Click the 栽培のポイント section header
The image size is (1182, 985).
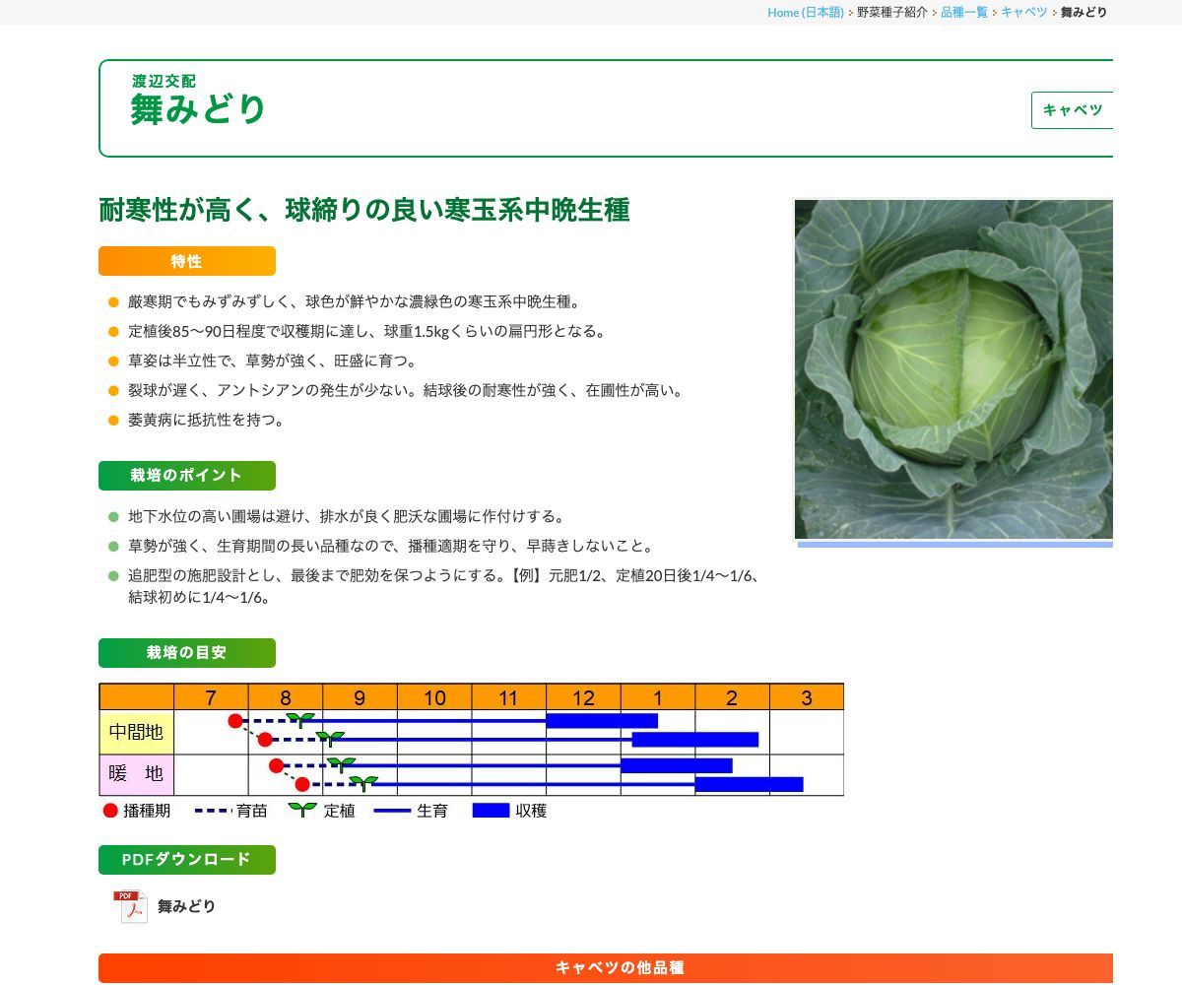(x=186, y=475)
